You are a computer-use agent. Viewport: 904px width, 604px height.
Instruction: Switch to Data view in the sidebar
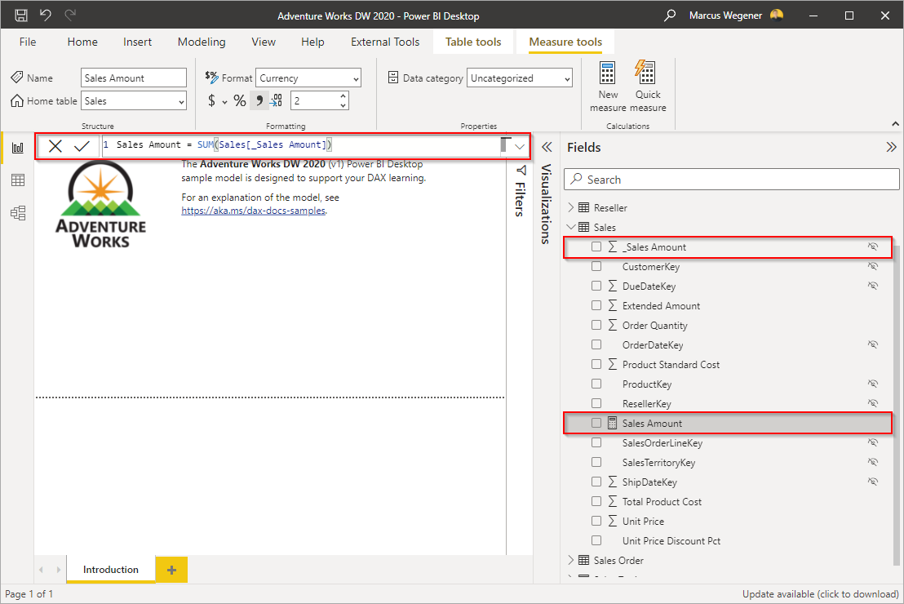(x=18, y=180)
